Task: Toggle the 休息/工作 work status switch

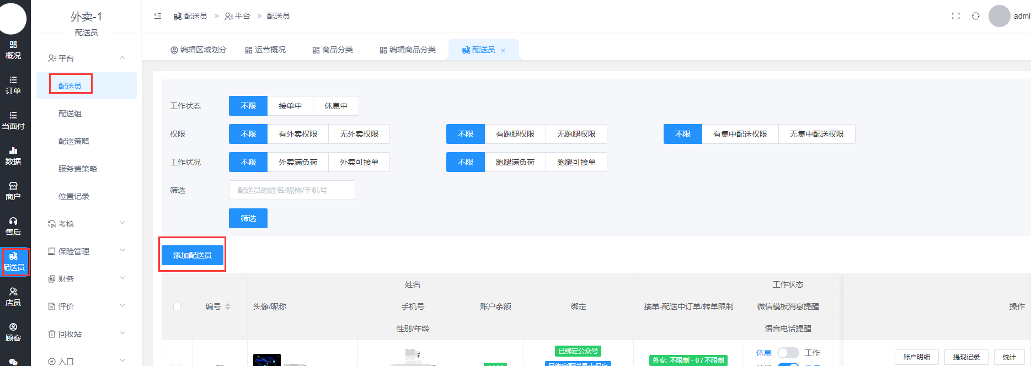Action: [788, 353]
